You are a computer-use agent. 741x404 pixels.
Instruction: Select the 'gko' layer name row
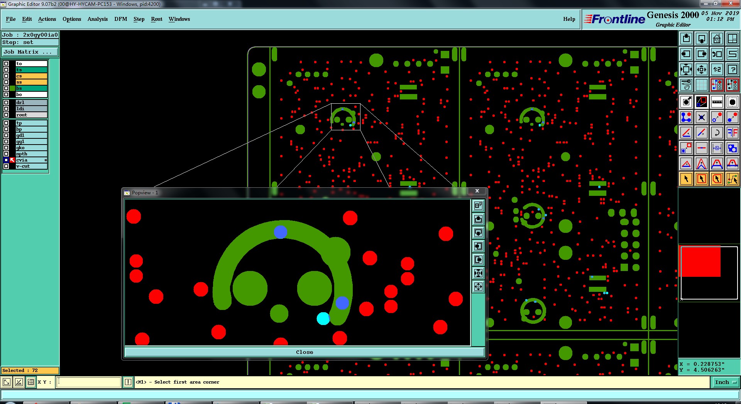[31, 148]
